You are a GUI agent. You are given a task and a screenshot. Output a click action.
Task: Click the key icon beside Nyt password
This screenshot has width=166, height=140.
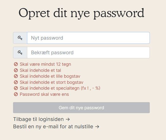coord(20,38)
